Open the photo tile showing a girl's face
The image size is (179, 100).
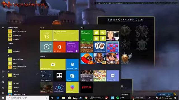[x=112, y=35]
